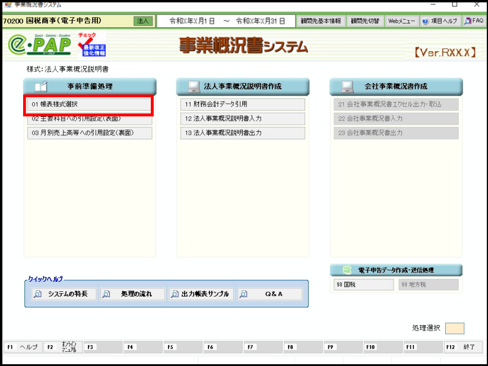Open the FAQ button in top bar
The width and height of the screenshot is (488, 366).
[x=474, y=21]
